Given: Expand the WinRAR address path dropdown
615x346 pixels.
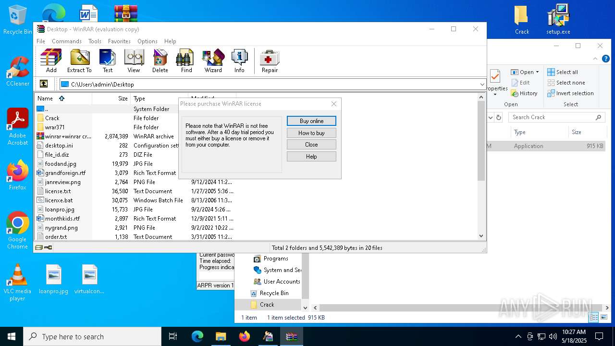Looking at the screenshot, I should pos(482,85).
